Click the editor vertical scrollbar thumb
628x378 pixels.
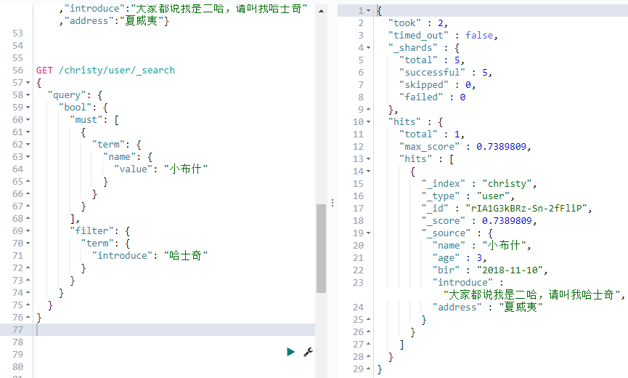pyautogui.click(x=321, y=249)
